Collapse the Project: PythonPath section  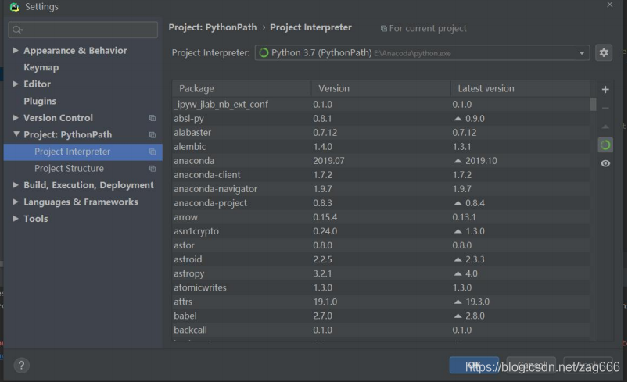pos(16,134)
